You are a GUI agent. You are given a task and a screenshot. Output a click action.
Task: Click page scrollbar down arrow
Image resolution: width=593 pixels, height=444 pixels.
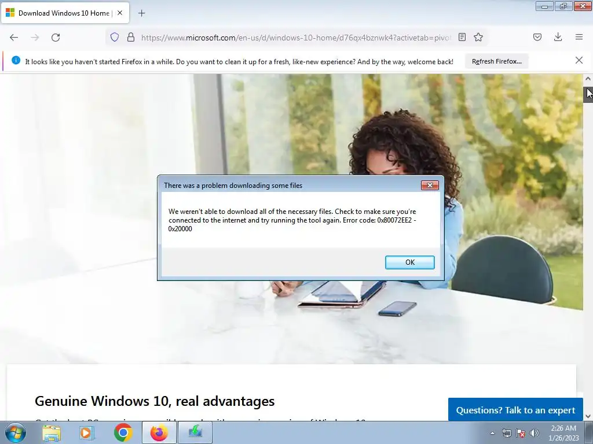coord(588,416)
